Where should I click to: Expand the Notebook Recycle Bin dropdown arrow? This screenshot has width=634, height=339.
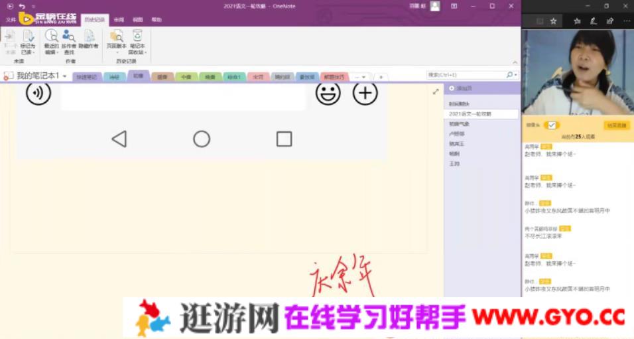145,52
